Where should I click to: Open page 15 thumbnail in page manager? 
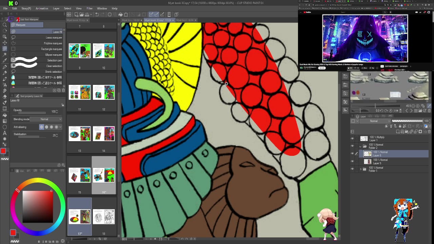point(80,175)
